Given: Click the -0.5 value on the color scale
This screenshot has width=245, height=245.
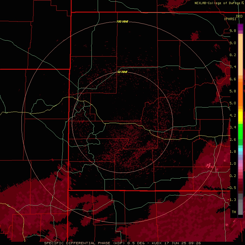Looking at the screenshot, I should click(x=232, y=188).
